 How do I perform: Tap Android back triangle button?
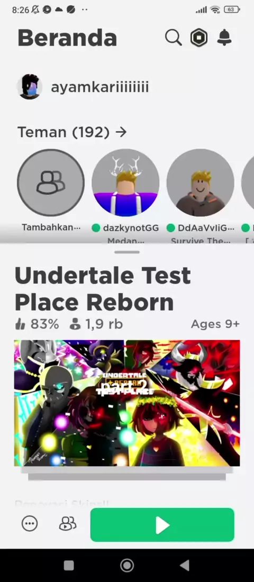185,565
